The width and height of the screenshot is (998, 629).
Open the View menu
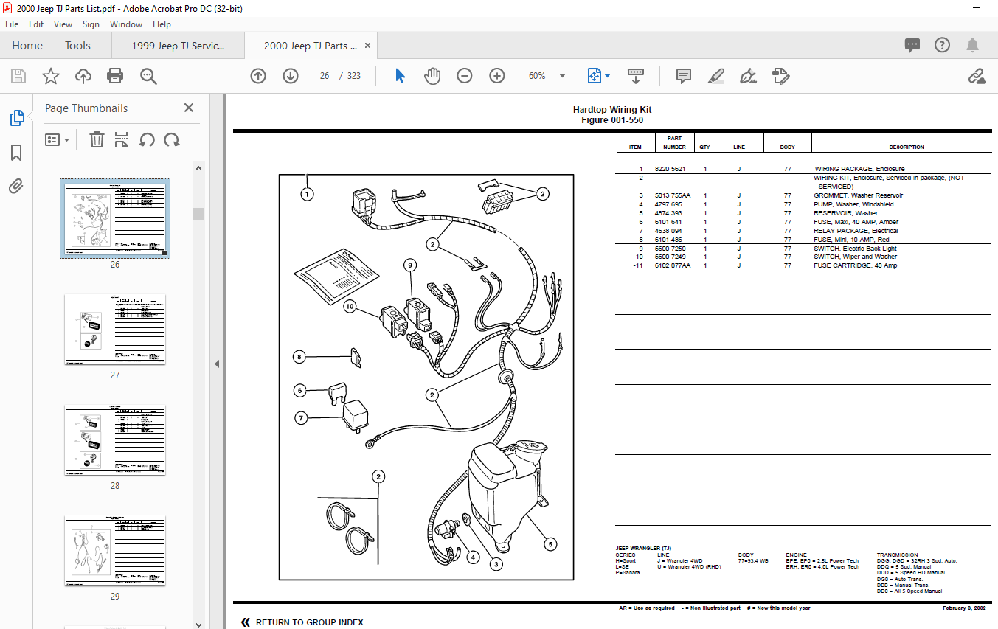pos(63,24)
